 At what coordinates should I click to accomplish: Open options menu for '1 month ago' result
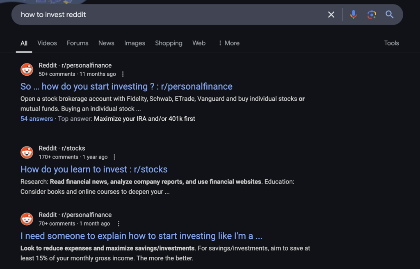[119, 224]
